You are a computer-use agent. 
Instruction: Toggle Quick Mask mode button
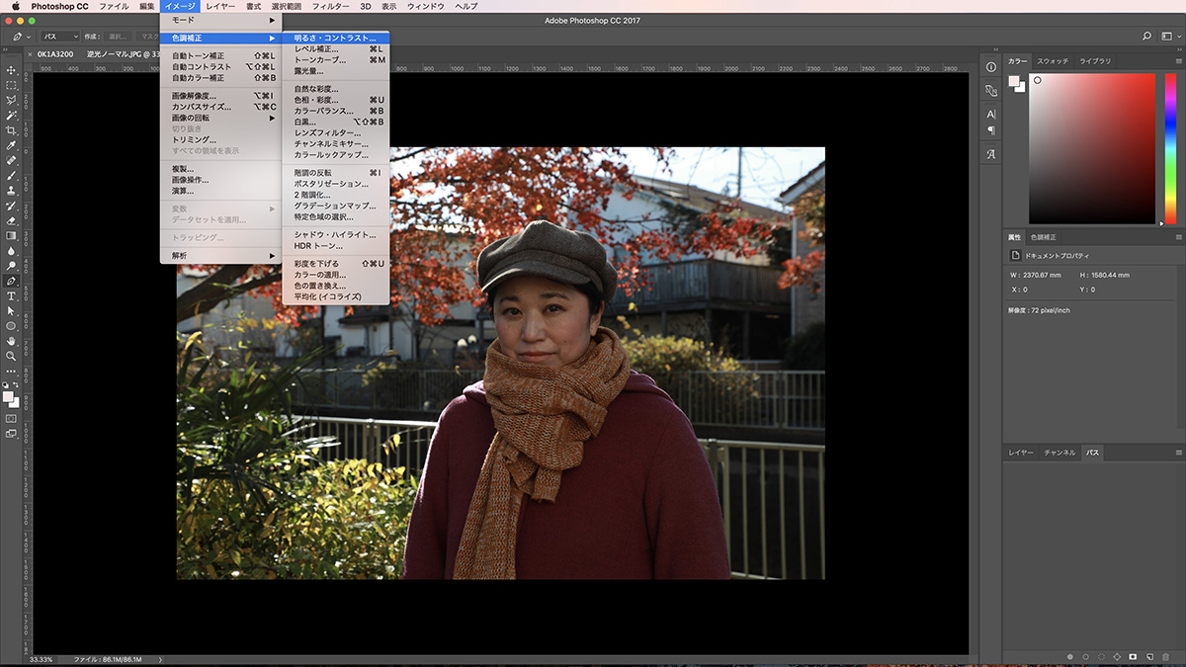coord(11,418)
